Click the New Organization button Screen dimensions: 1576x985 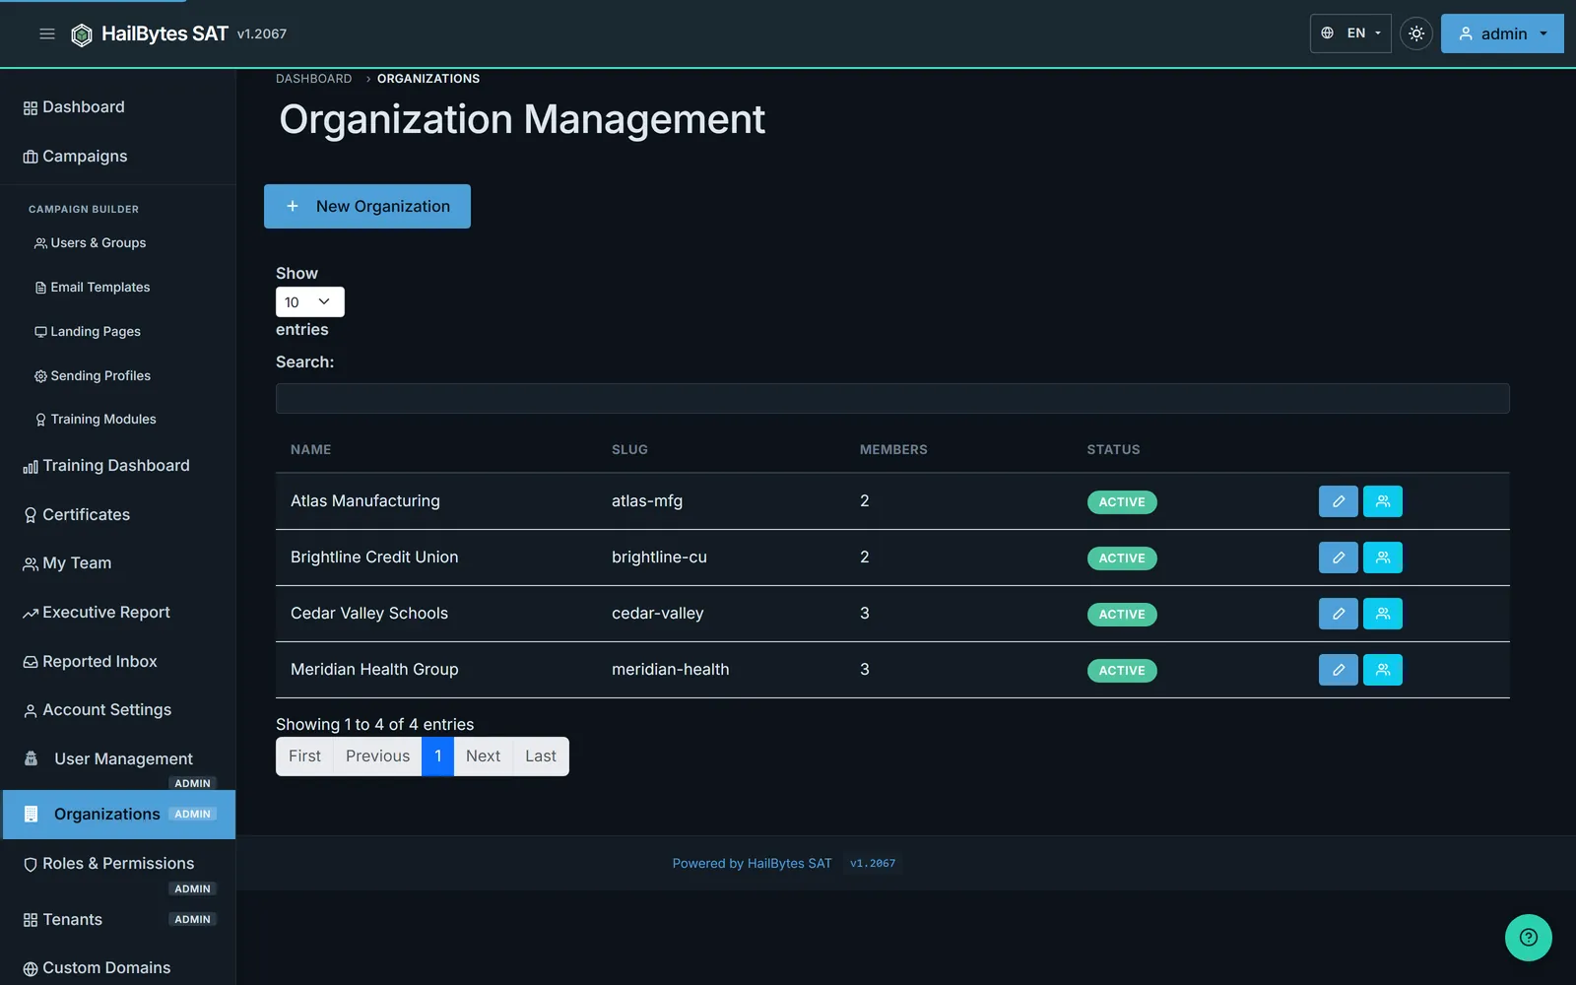tap(367, 206)
